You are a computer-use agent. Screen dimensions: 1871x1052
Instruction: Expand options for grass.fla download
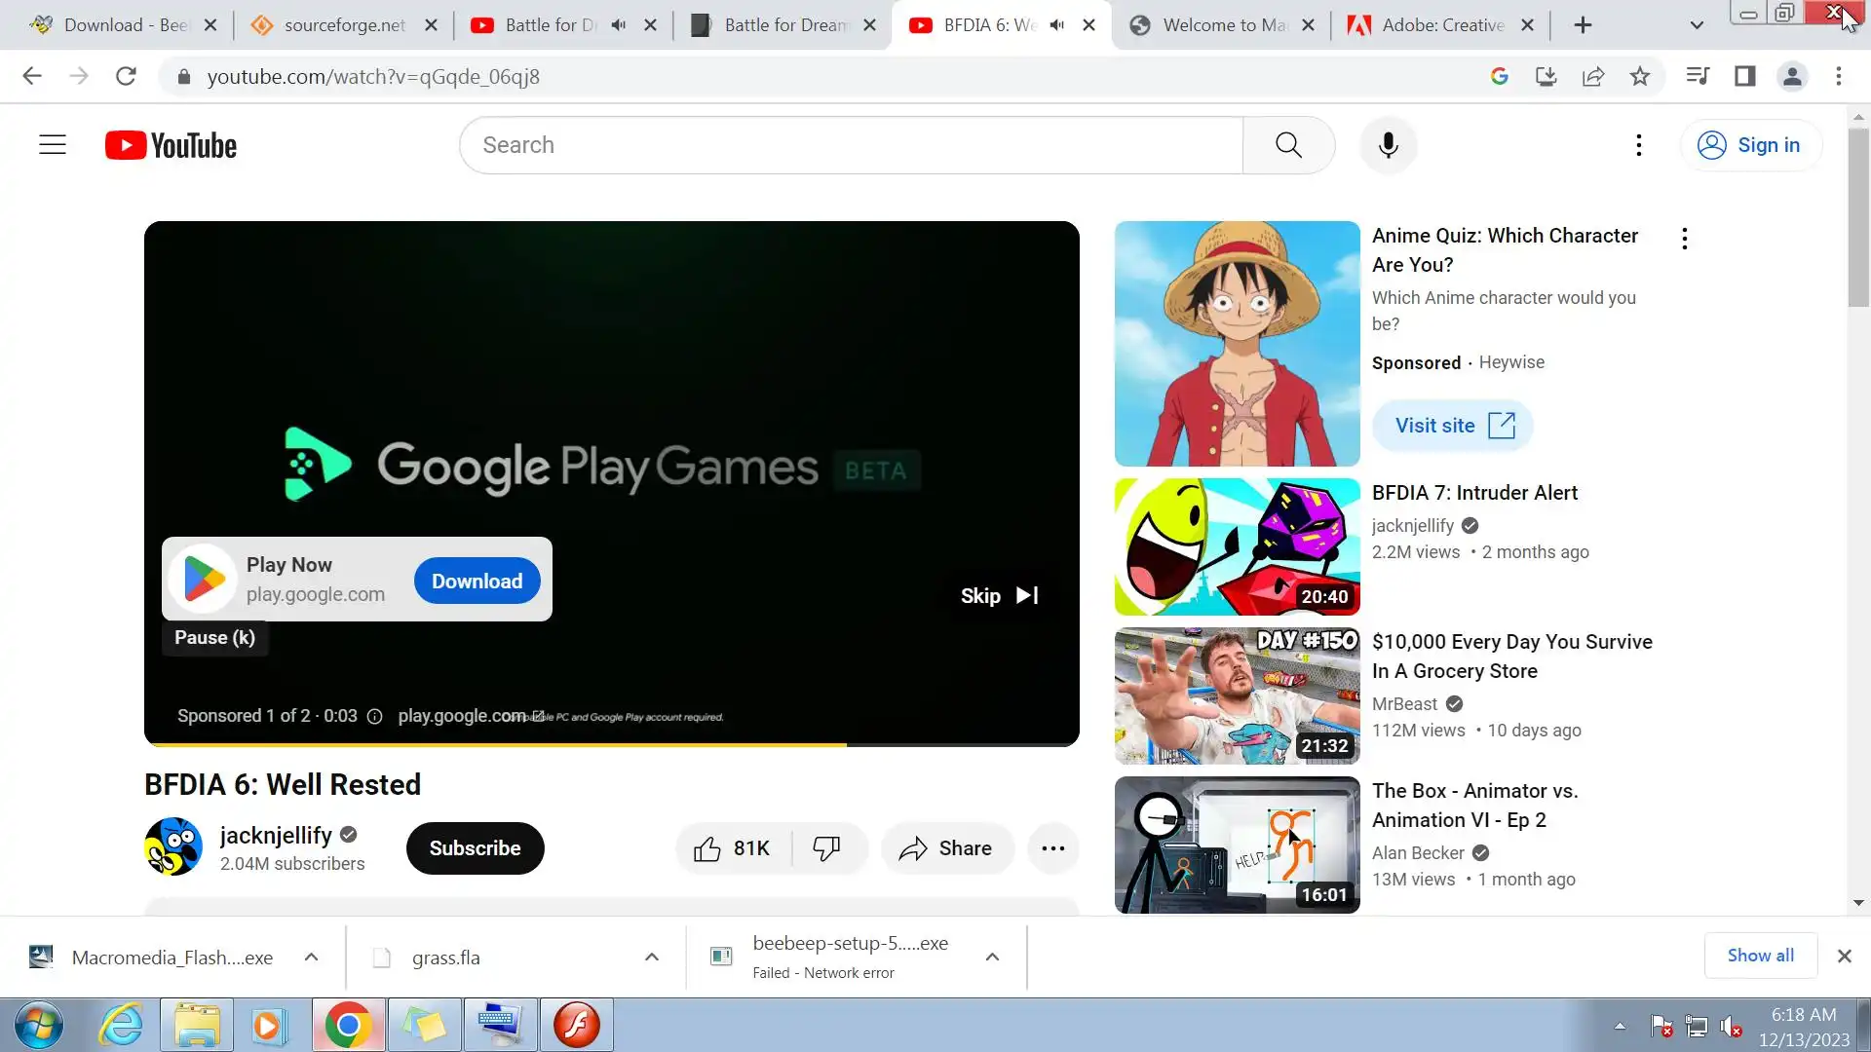pyautogui.click(x=652, y=958)
